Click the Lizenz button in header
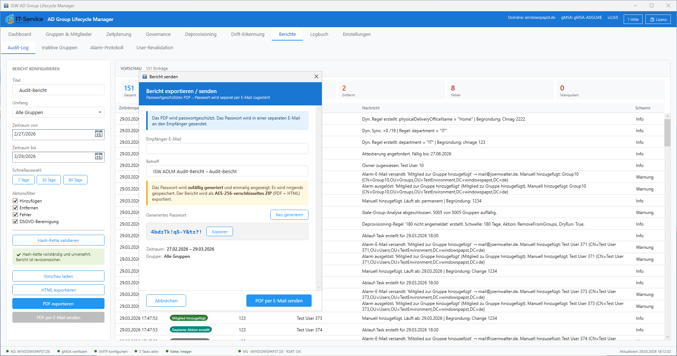Viewport: 677px width, 356px height. [x=658, y=20]
